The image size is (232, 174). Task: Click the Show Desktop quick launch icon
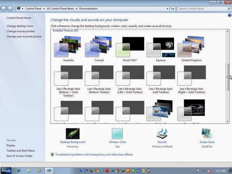coord(81,171)
